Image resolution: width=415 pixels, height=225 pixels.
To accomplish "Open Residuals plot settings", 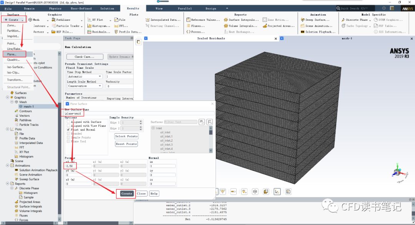I will click(x=98, y=32).
